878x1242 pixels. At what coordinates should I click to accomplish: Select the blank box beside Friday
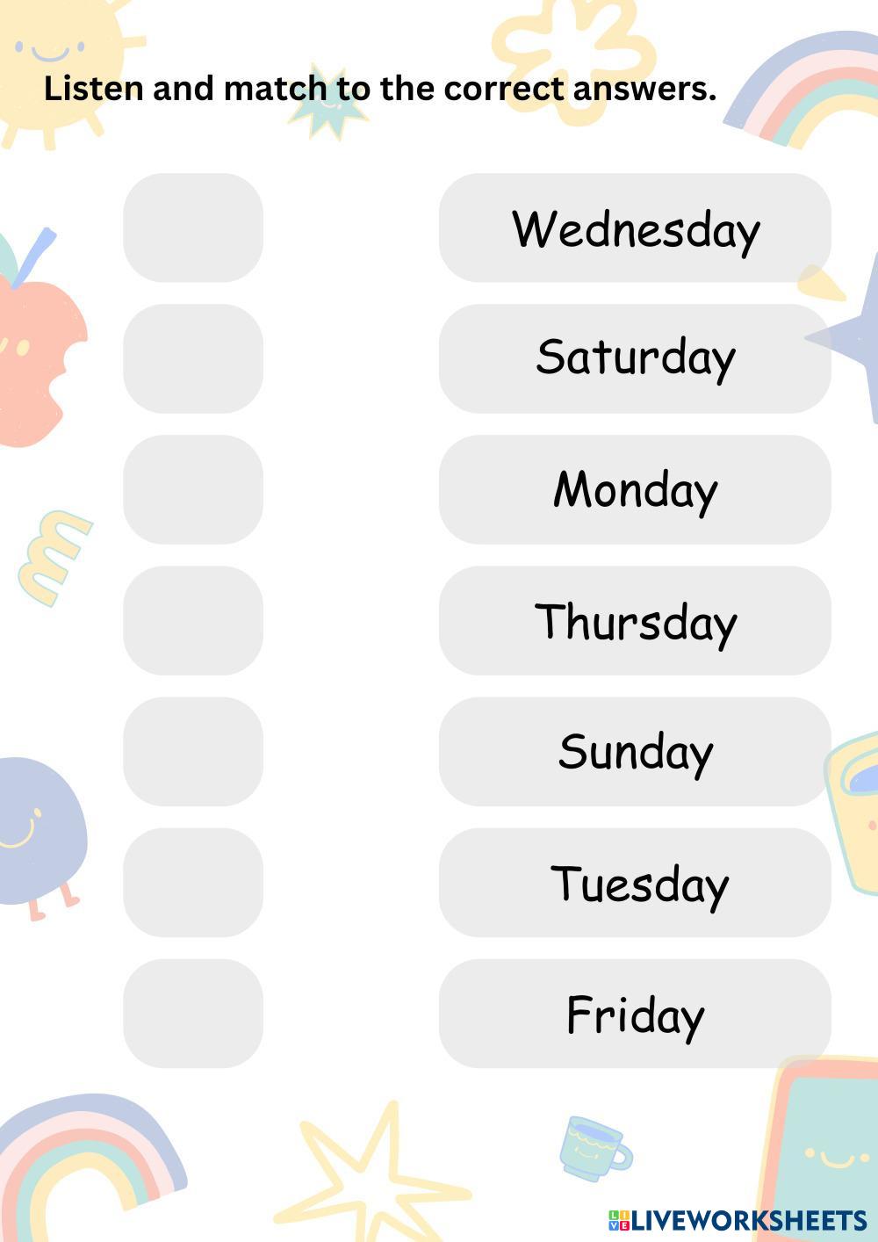[x=193, y=1013]
